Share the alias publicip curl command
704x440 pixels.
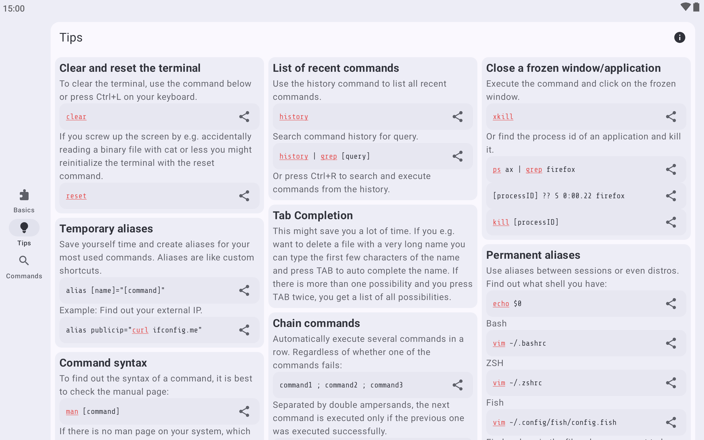pos(244,330)
